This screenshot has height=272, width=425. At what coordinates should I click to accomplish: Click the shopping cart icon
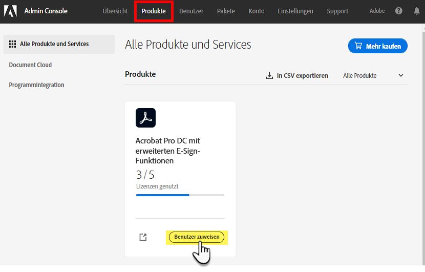click(358, 46)
